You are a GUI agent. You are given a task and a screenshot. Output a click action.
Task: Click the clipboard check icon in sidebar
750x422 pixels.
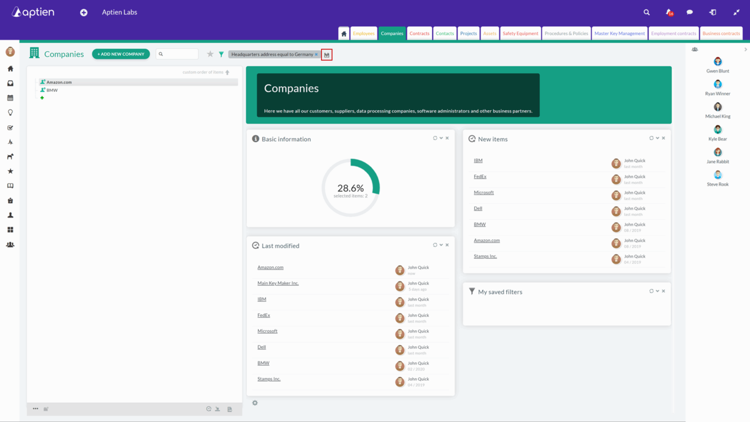(10, 201)
